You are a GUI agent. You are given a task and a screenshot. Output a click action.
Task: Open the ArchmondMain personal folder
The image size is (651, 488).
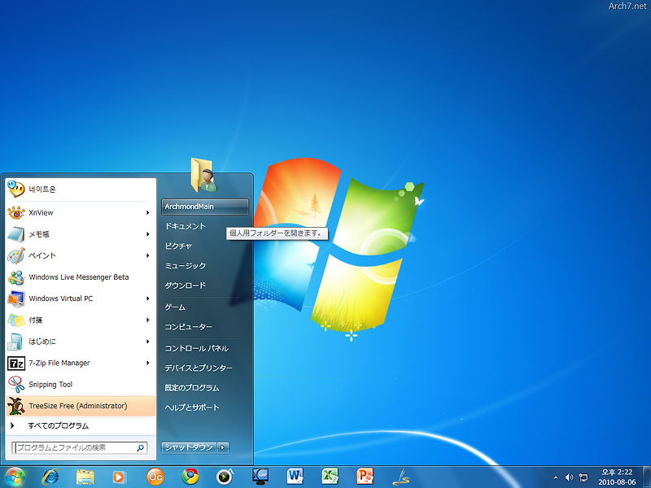[205, 207]
